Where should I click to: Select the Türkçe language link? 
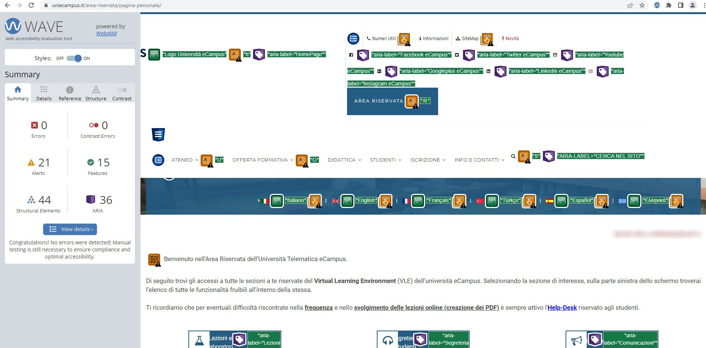pos(511,201)
